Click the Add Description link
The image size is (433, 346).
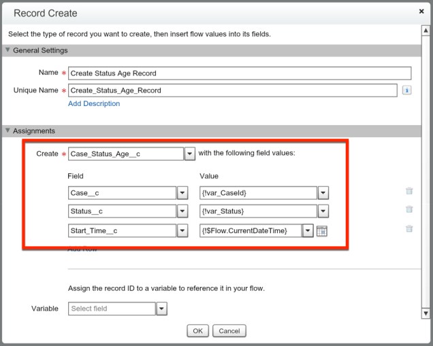coord(94,104)
